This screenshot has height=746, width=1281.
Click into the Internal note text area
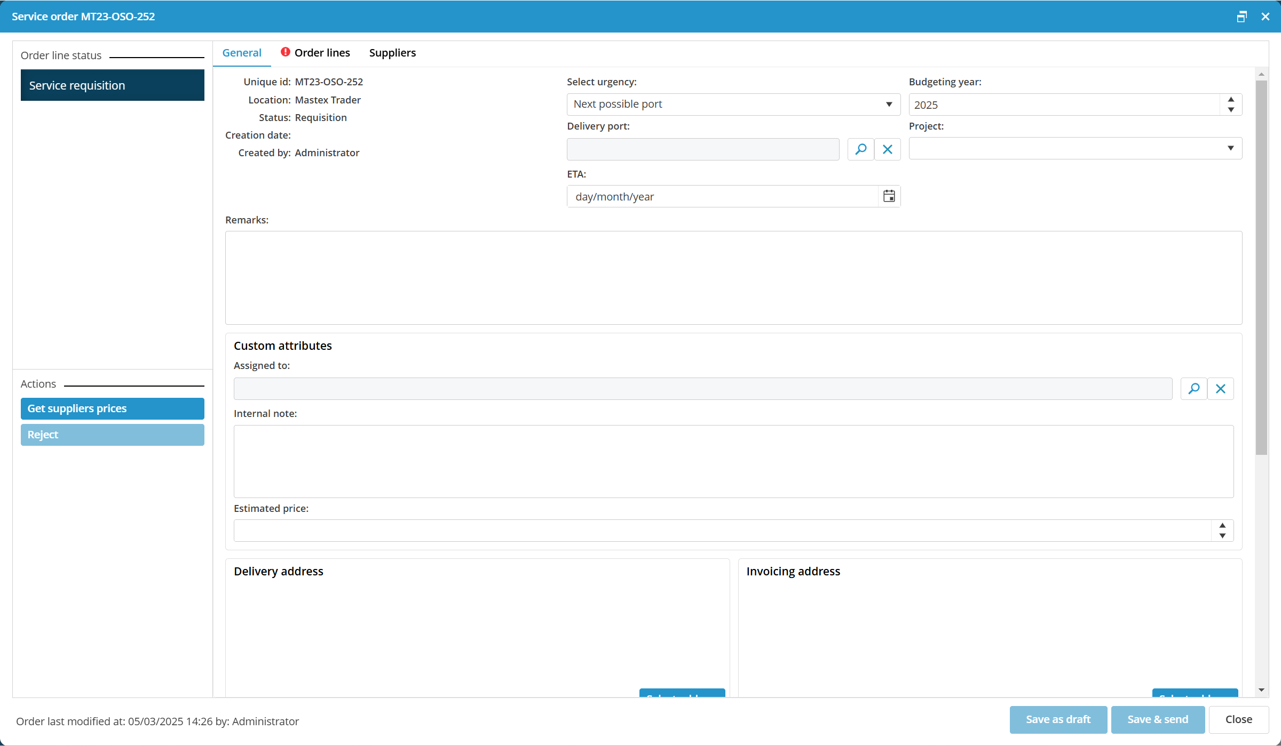(733, 461)
